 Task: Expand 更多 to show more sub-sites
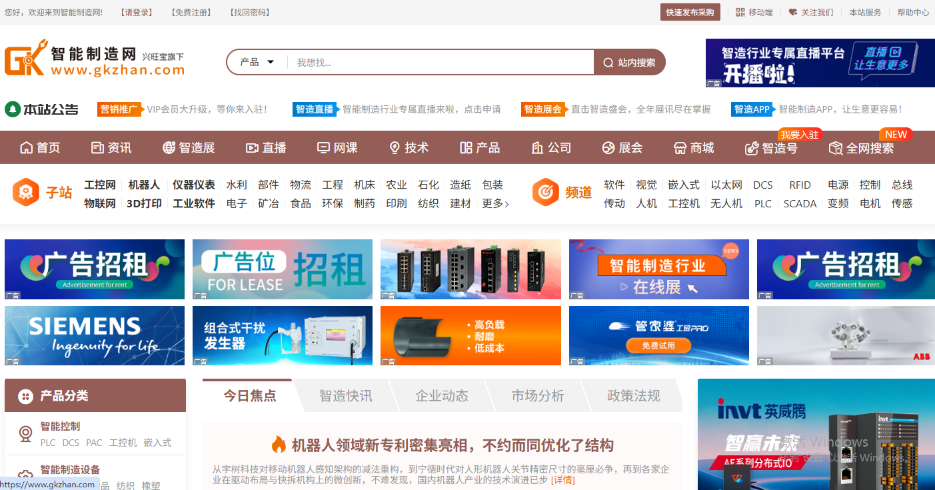493,204
